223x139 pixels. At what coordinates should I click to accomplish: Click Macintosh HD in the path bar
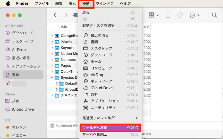pyautogui.click(x=64, y=126)
